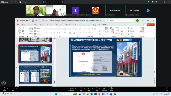Open Windows Start menu
171x96 pixels.
tap(56, 94)
